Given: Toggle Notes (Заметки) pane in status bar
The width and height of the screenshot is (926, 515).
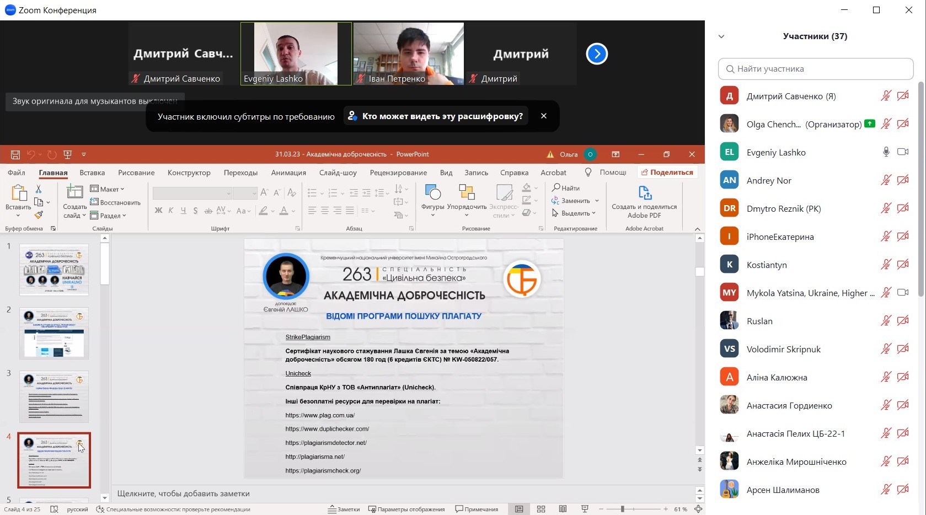Looking at the screenshot, I should 344,509.
